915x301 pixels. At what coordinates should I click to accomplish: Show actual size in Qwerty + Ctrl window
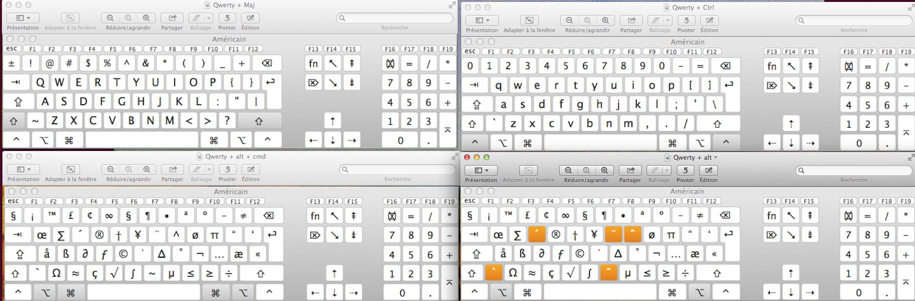pos(588,20)
